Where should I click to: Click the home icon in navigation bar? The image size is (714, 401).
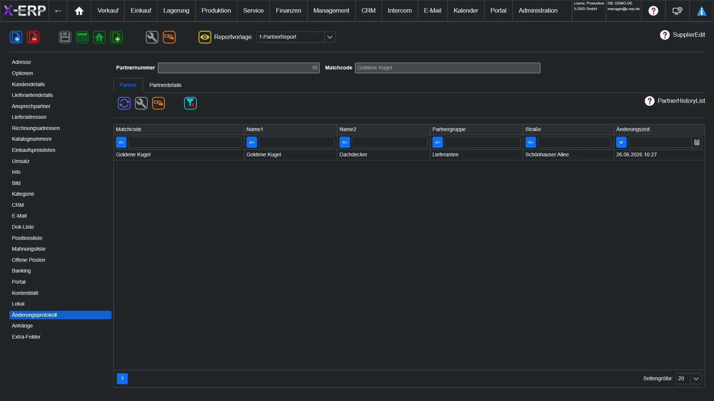[x=79, y=11]
